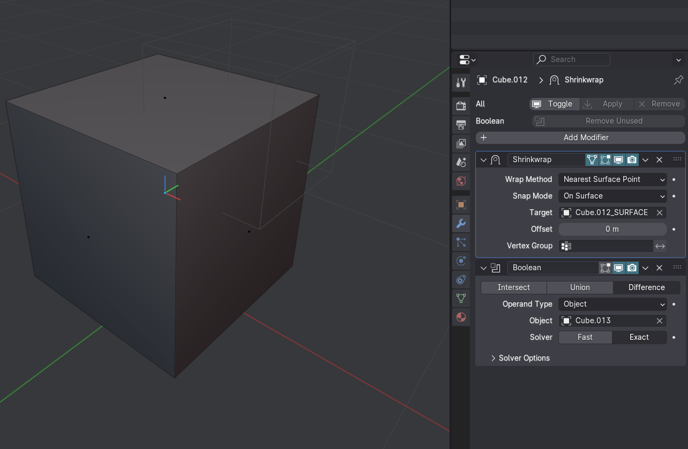
Task: Open the Particles properties tab
Action: 461,242
